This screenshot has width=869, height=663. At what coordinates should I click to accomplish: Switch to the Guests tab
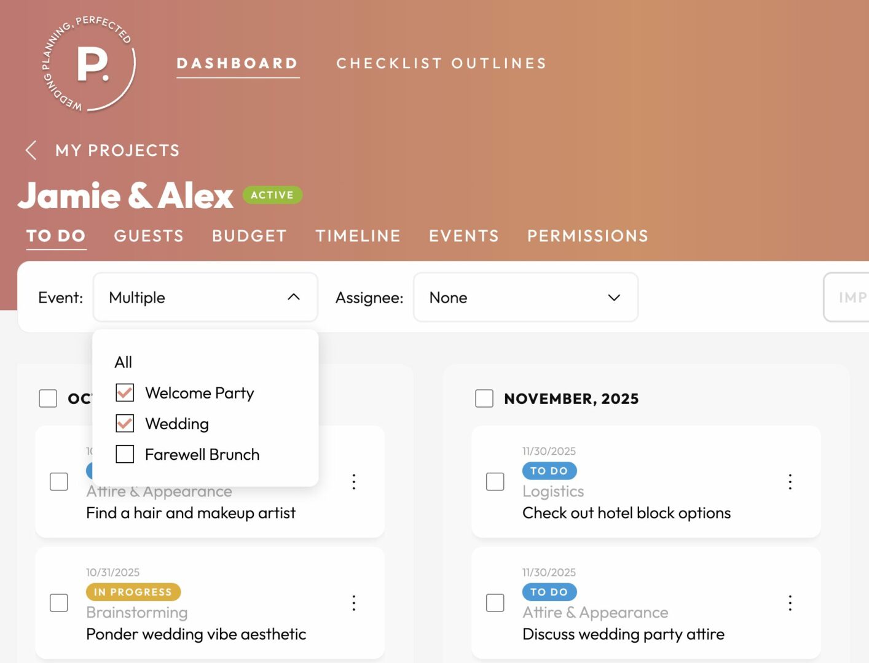tap(149, 236)
